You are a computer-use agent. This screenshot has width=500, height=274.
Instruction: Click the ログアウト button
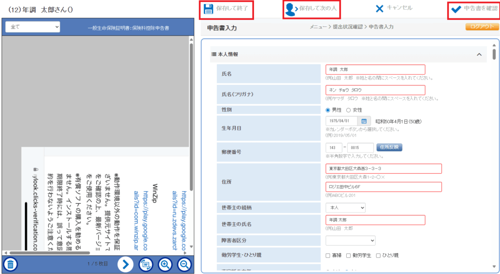pyautogui.click(x=482, y=27)
